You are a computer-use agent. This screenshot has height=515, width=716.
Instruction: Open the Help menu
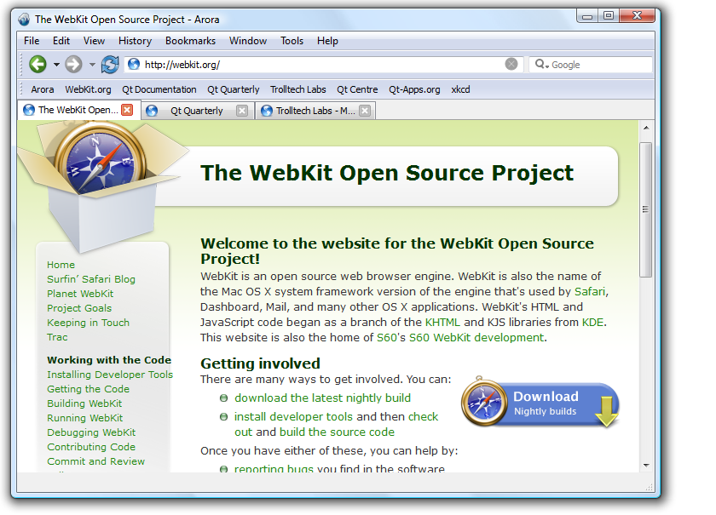(x=327, y=41)
